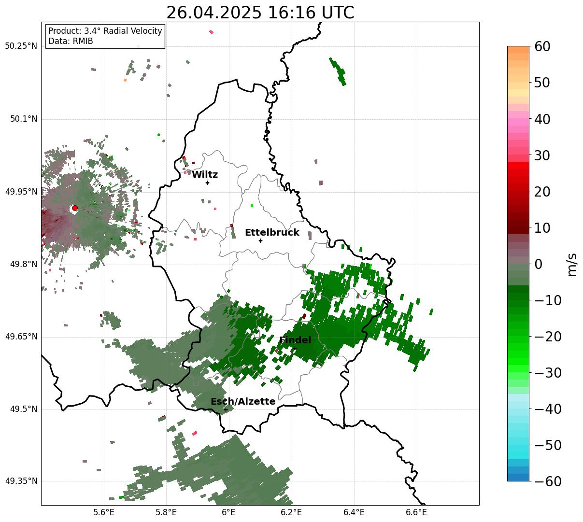Click the 5.6°E longitude label
The height and width of the screenshot is (522, 583).
click(104, 512)
